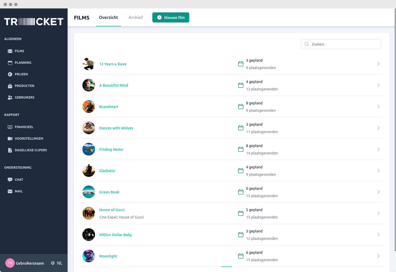
Task: Click calendar icon for Gladiator
Action: tap(241, 171)
